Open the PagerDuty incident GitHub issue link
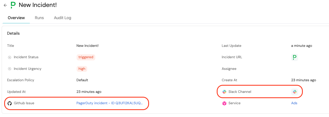This screenshot has height=117, width=329. [x=109, y=103]
